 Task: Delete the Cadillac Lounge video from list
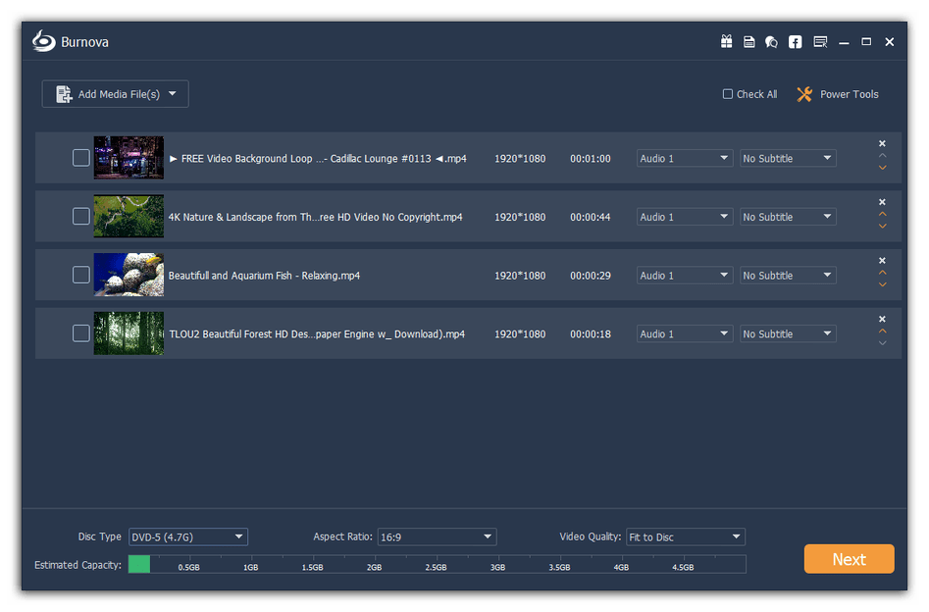[x=882, y=143]
